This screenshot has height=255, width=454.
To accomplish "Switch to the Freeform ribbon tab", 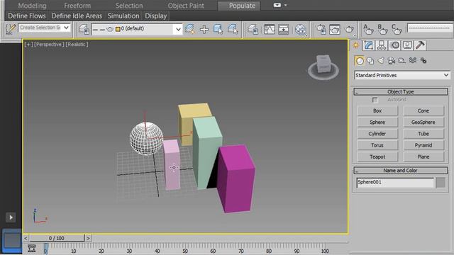I will 77,6.
